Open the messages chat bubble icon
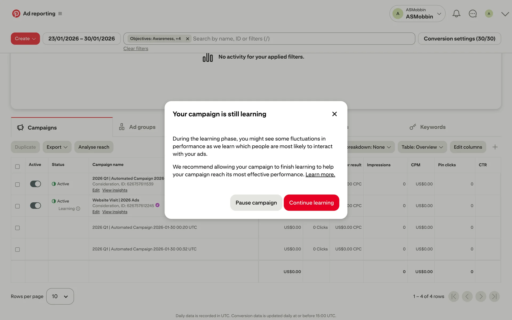The width and height of the screenshot is (512, 320). click(473, 14)
